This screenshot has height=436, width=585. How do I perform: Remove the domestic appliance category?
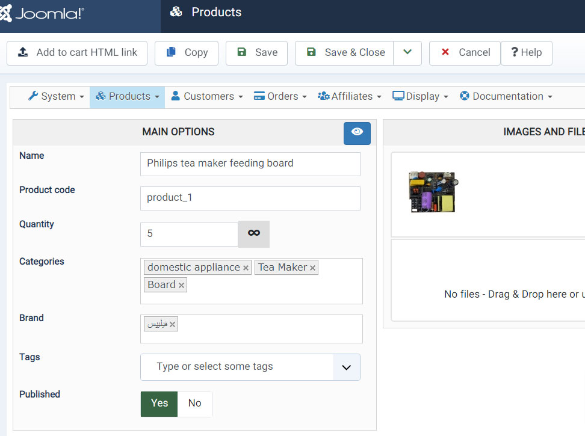[x=246, y=268]
